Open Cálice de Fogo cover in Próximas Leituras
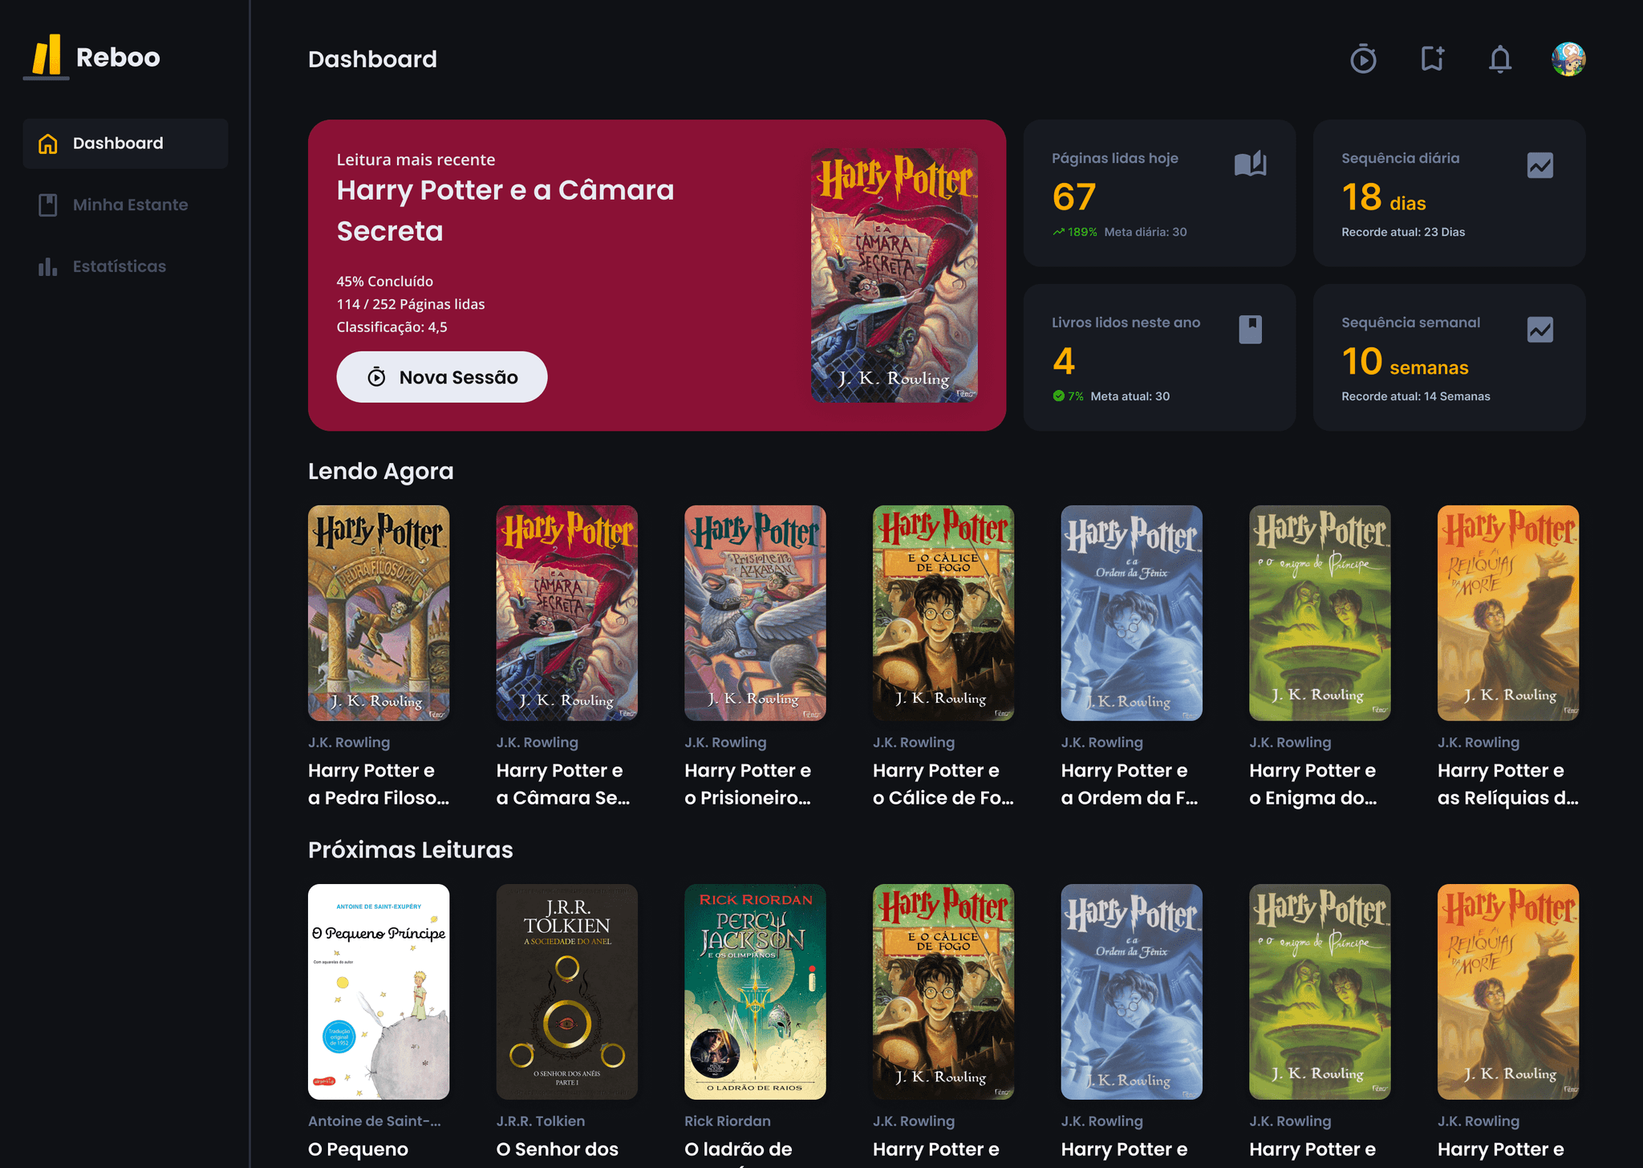Image resolution: width=1643 pixels, height=1168 pixels. pyautogui.click(x=943, y=992)
